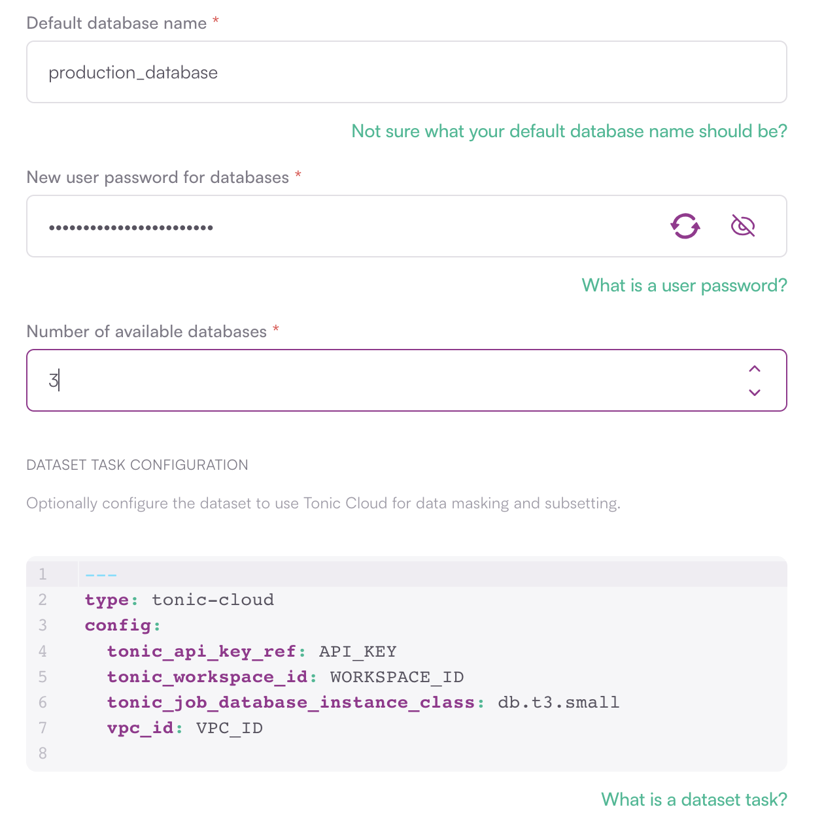Click the VPC_ID placeholder on line 7
Screen dimensions: 824x822
click(x=228, y=728)
